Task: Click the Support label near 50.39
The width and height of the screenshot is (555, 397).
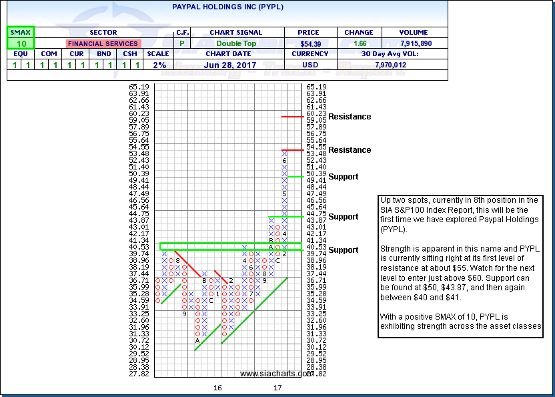Action: (343, 177)
